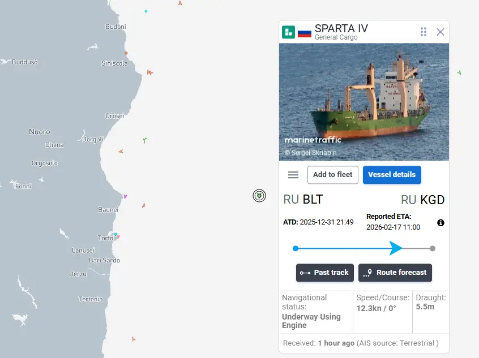The image size is (479, 358).
Task: Close the SPARTA IV vessel popup
Action: [440, 32]
